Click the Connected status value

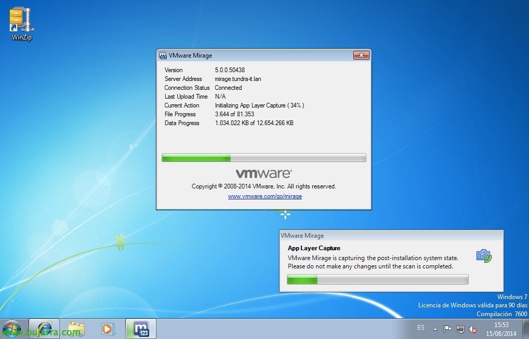tap(229, 88)
